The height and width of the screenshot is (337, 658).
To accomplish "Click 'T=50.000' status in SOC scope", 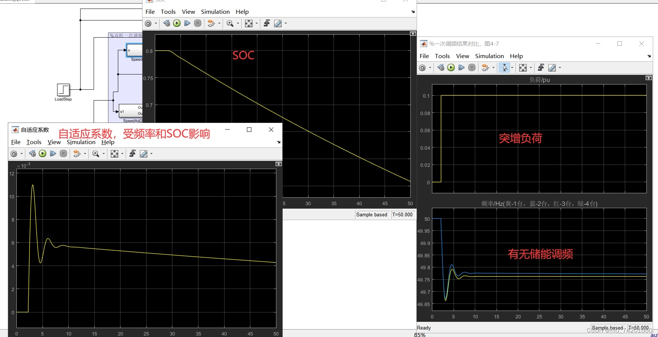I will point(402,215).
